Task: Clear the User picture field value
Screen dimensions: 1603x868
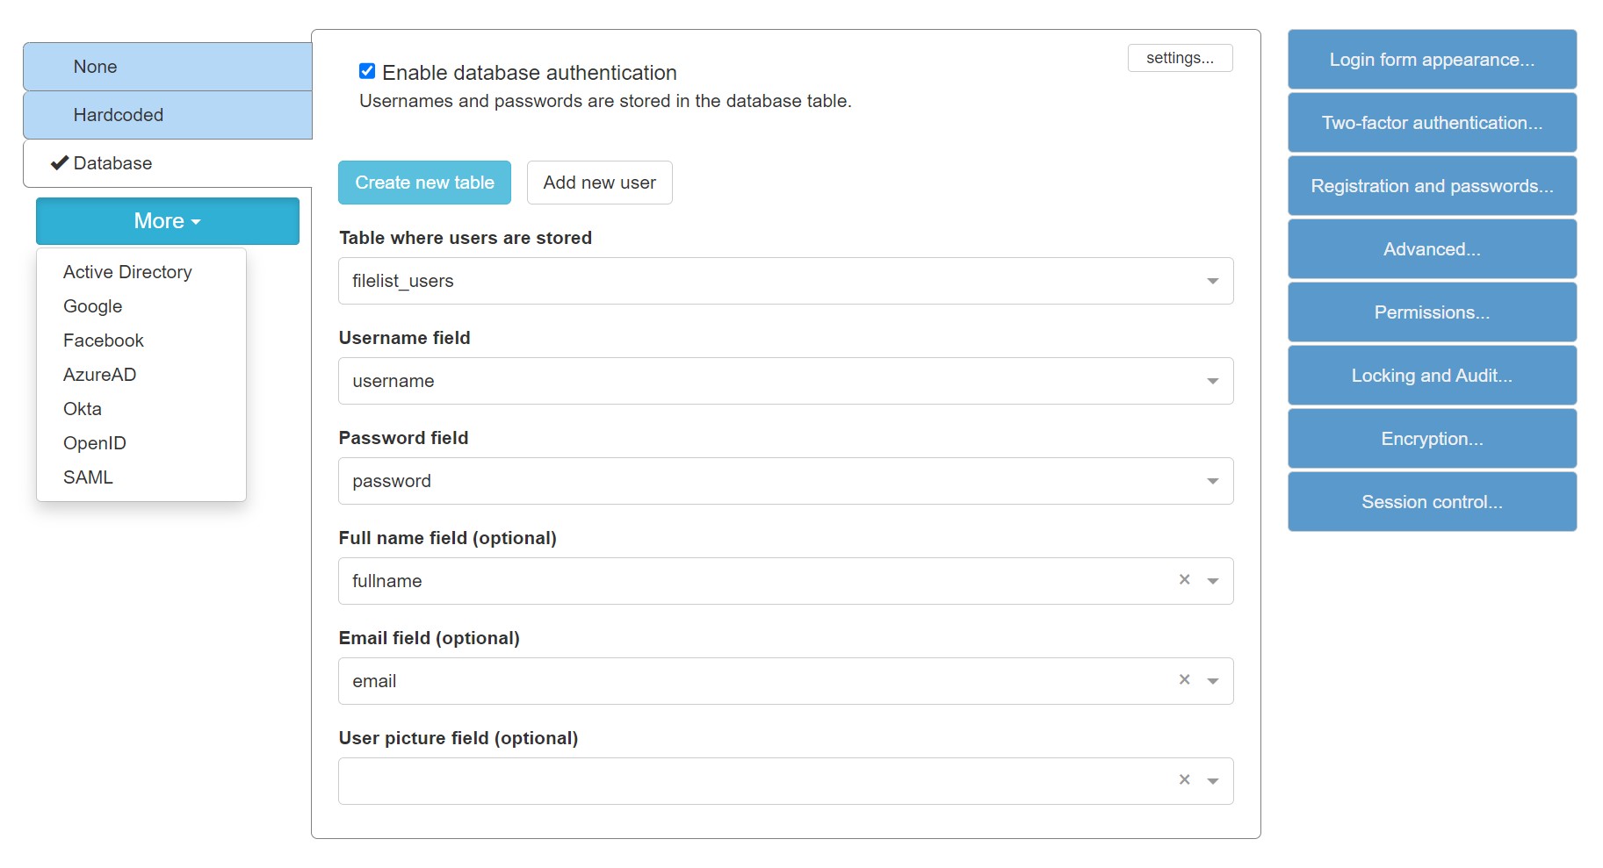Action: click(1184, 779)
